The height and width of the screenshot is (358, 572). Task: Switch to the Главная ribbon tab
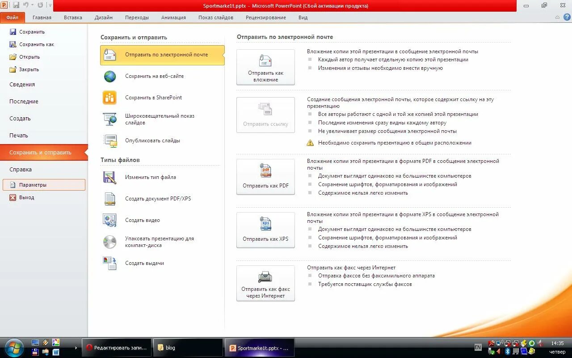coord(42,17)
